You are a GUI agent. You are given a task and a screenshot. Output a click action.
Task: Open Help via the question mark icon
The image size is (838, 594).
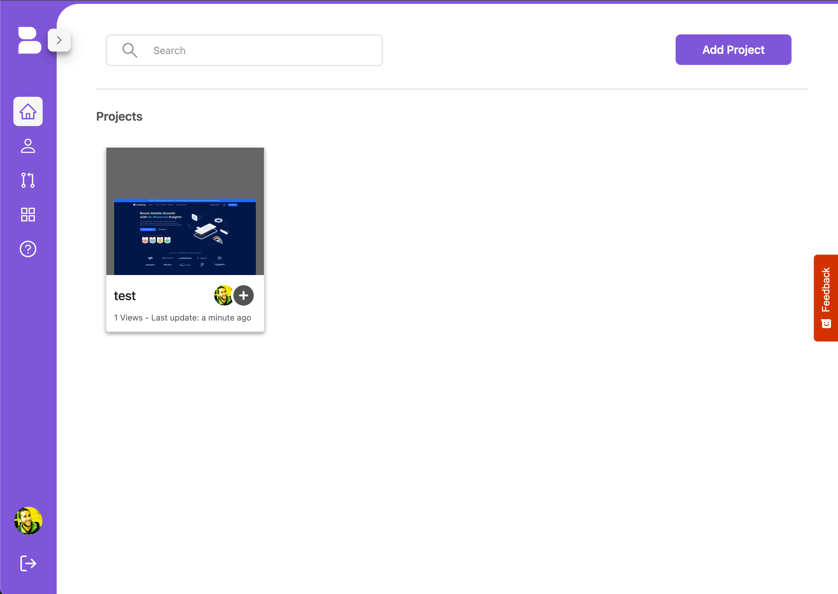tap(28, 249)
